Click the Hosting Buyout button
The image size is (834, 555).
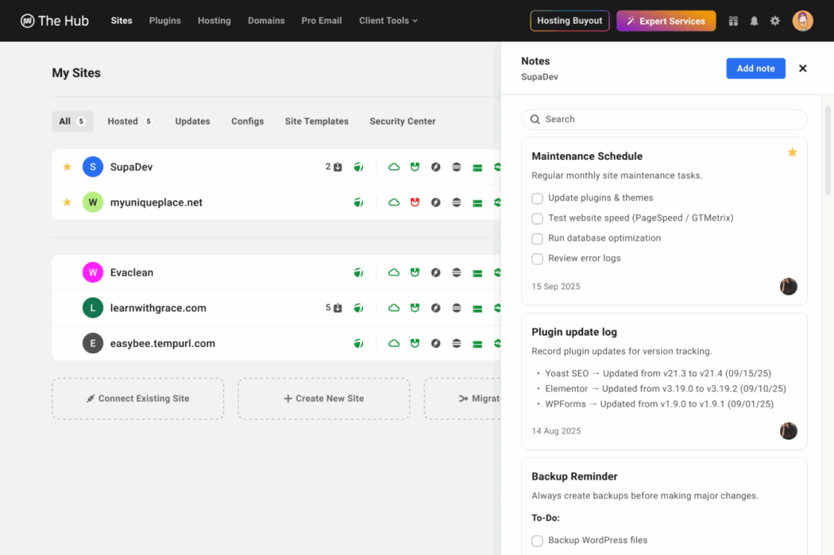click(570, 21)
